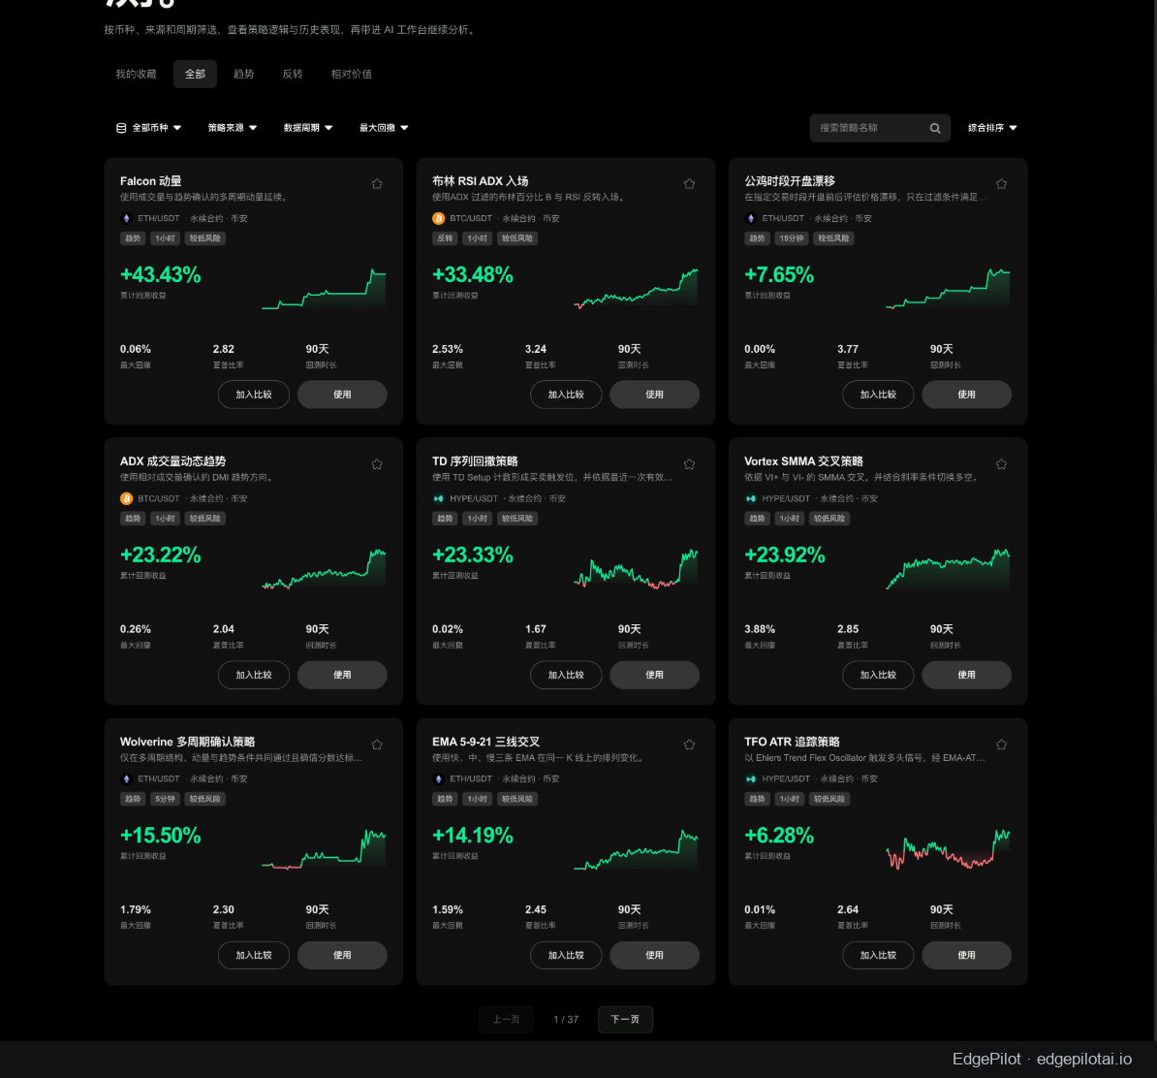The width and height of the screenshot is (1157, 1078).
Task: Favorite the TFO ATR 追踪策略 card
Action: click(1001, 745)
